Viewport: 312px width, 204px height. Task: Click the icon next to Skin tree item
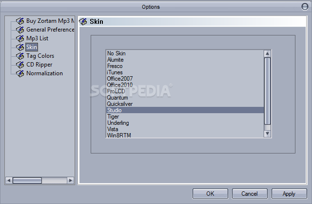pyautogui.click(x=20, y=47)
